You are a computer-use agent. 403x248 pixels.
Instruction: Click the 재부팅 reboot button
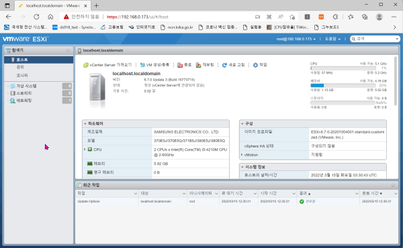pos(205,65)
